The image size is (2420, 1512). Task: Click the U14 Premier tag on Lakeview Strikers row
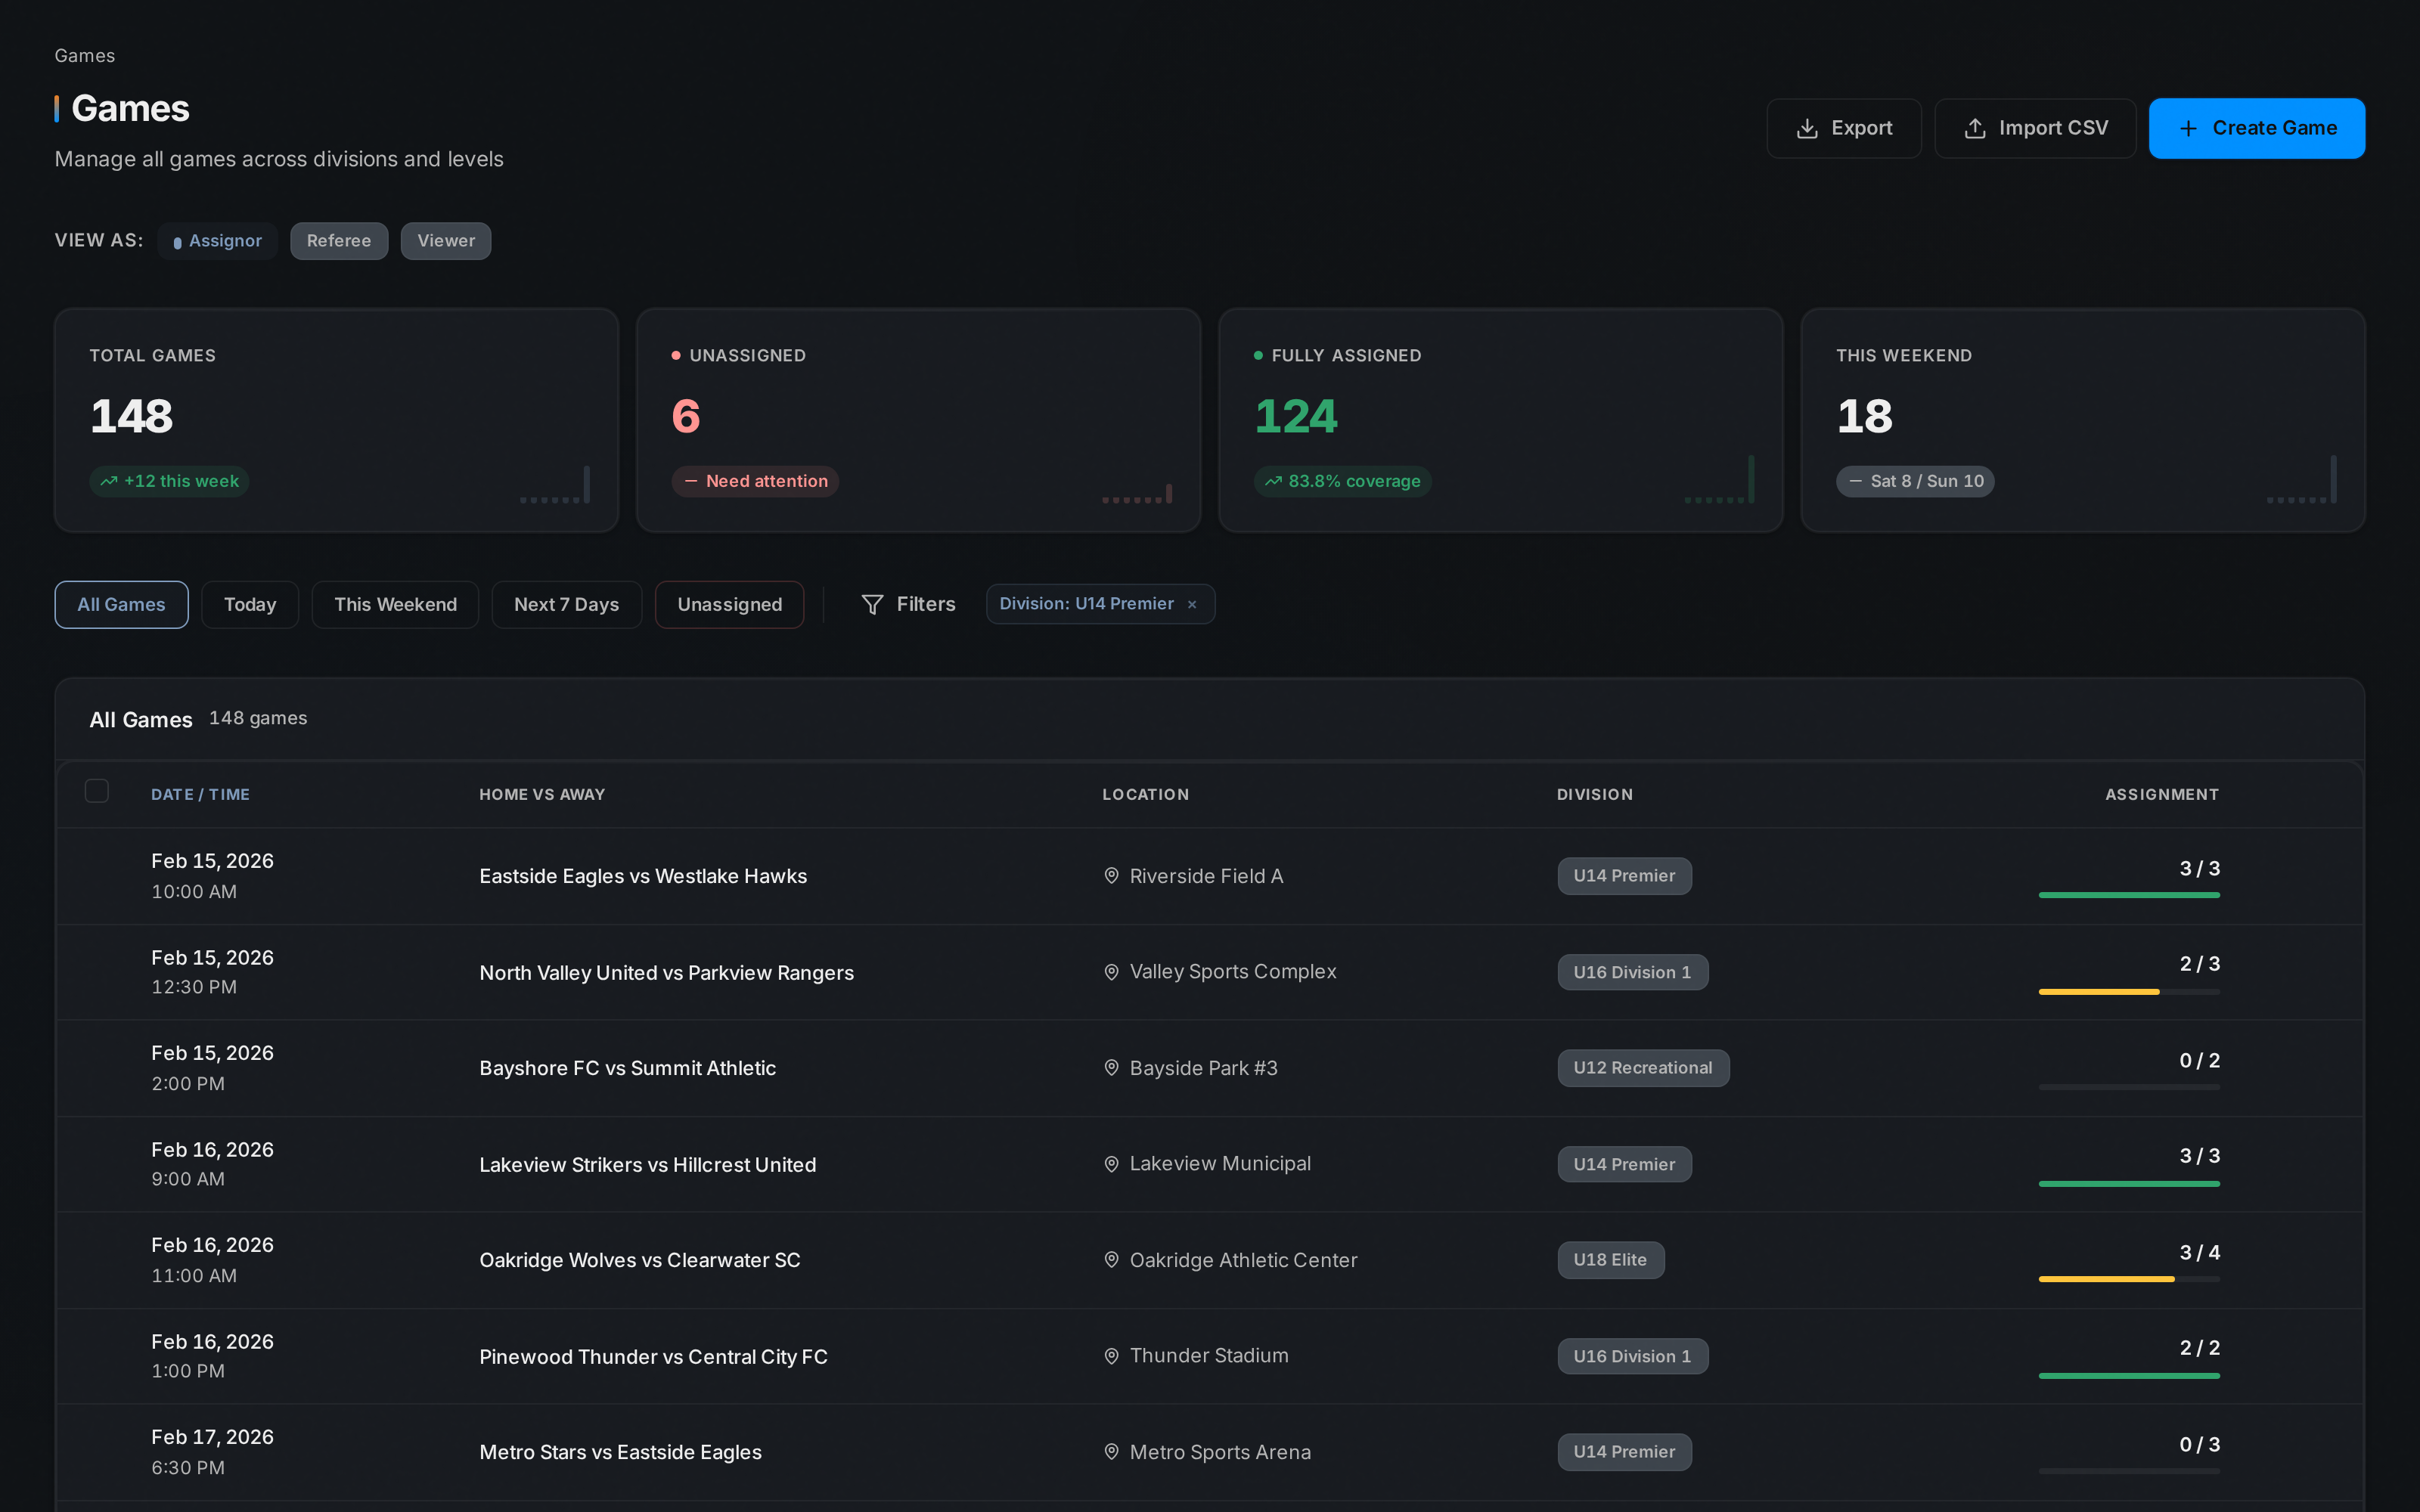(x=1624, y=1164)
